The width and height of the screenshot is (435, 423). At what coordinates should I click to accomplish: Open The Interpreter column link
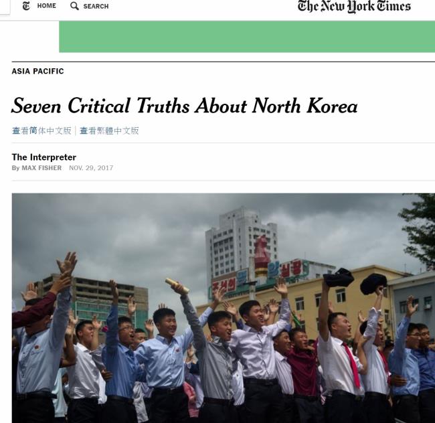pos(43,157)
